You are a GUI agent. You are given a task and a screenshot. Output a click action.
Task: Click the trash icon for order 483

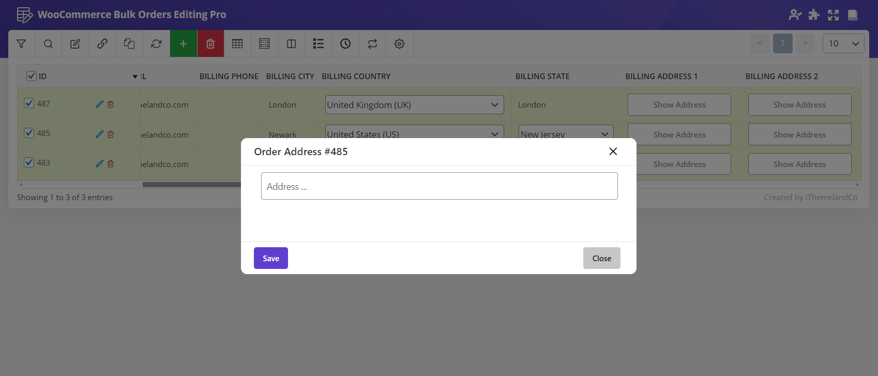[x=111, y=164]
